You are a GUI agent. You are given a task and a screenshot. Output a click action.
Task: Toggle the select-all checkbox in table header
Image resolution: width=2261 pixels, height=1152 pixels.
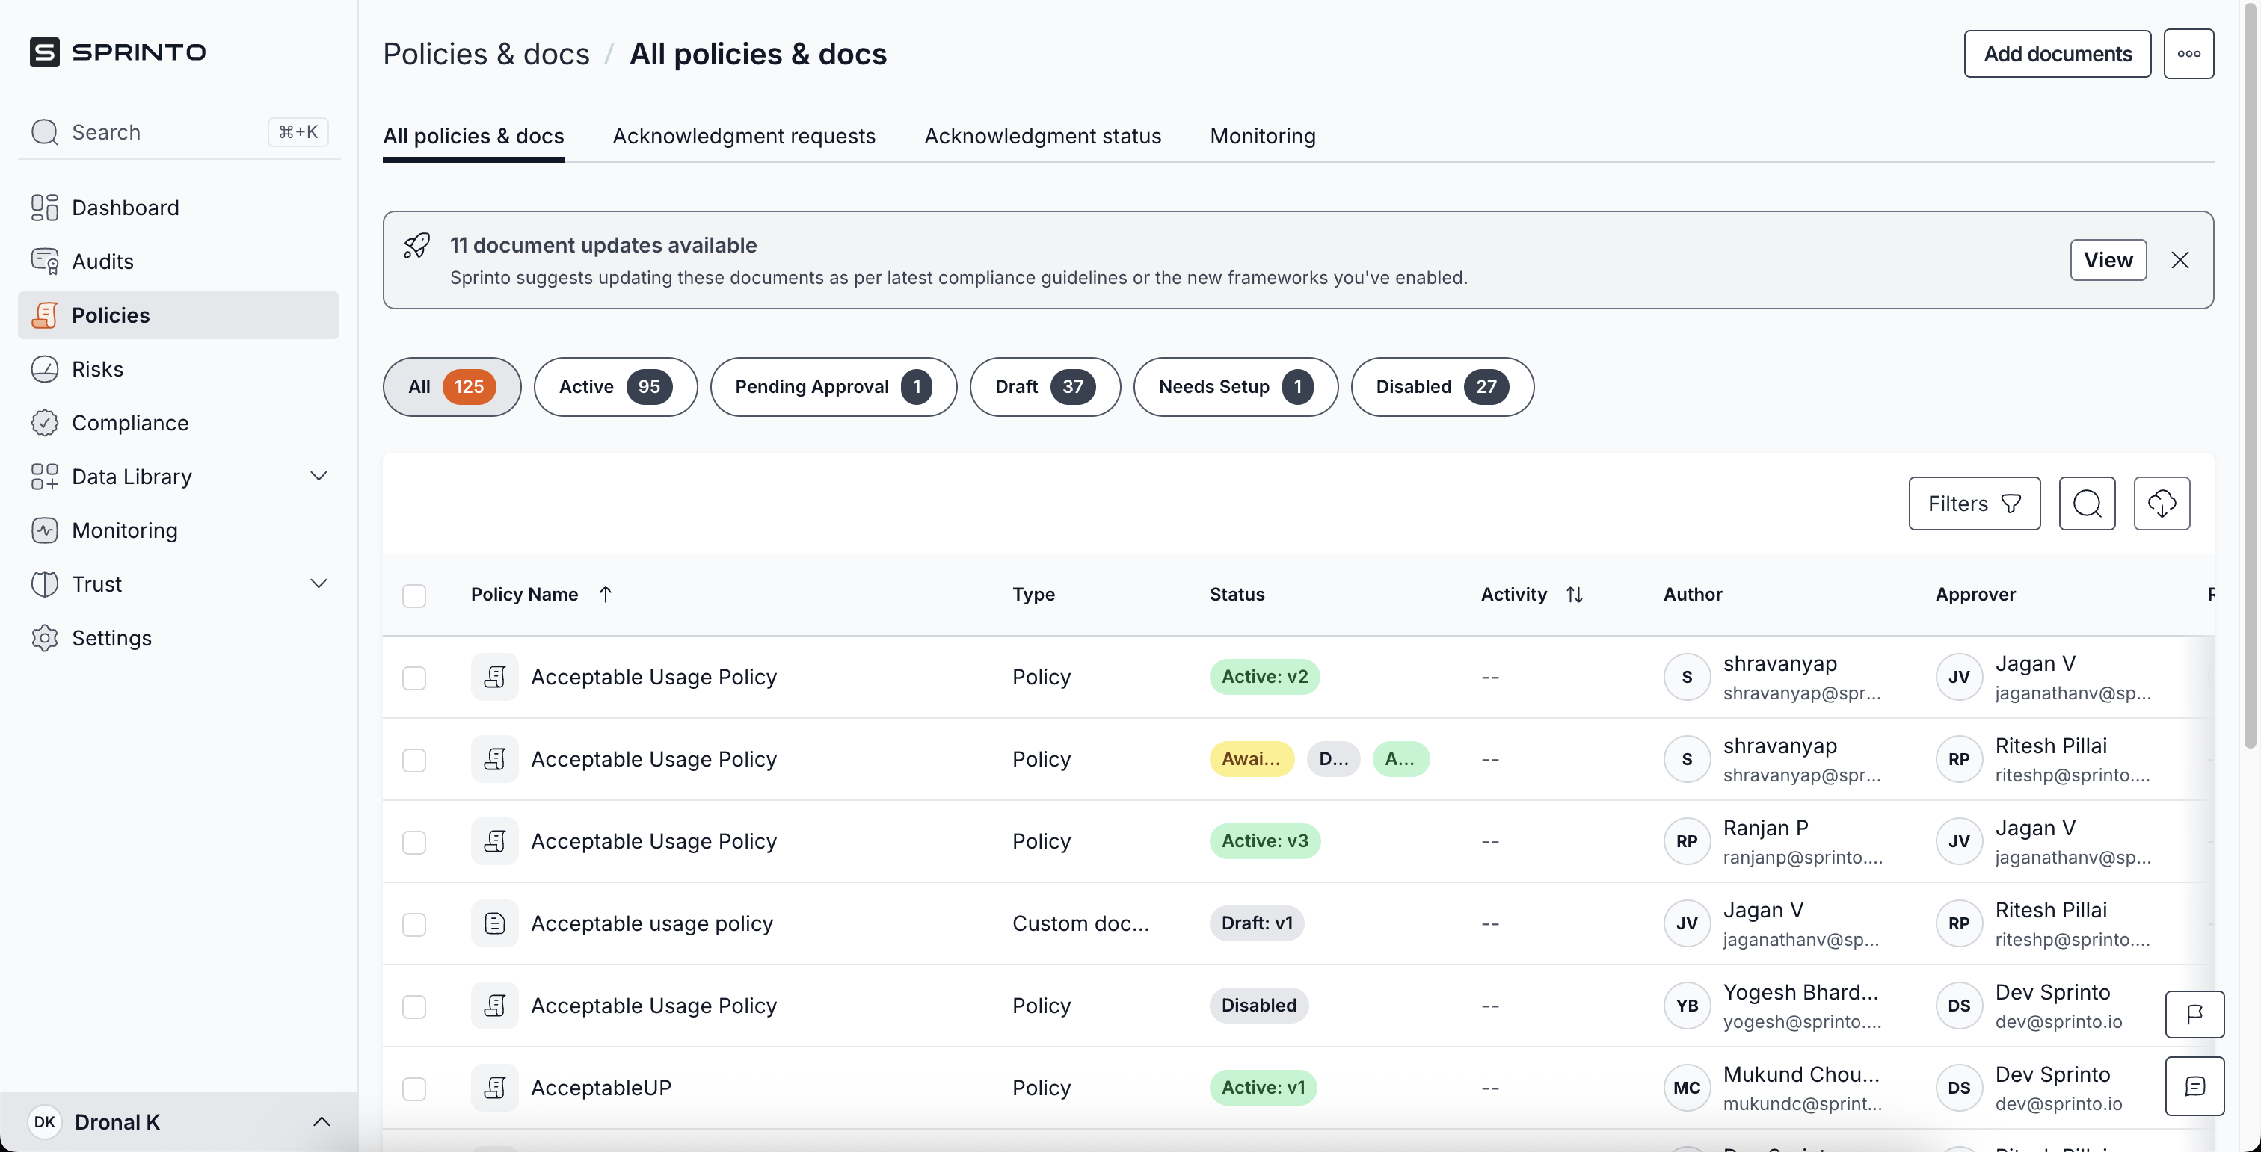413,596
